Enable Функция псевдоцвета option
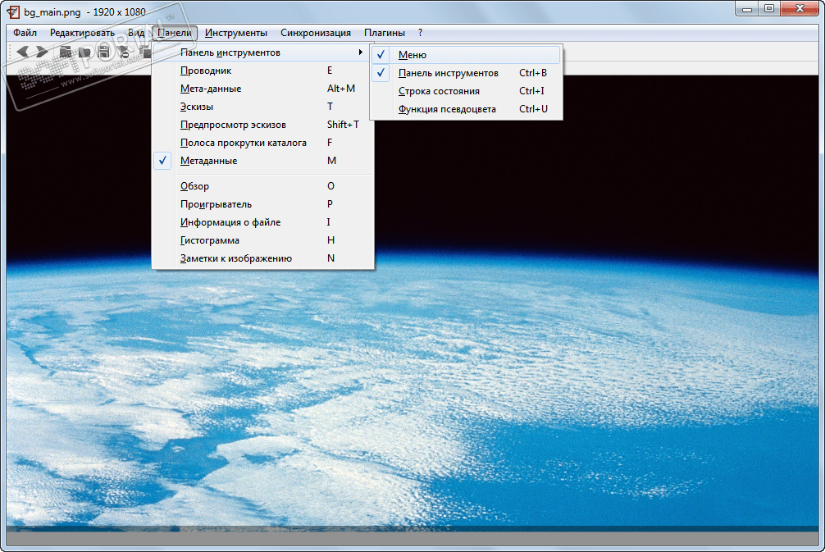The image size is (825, 552). [466, 109]
